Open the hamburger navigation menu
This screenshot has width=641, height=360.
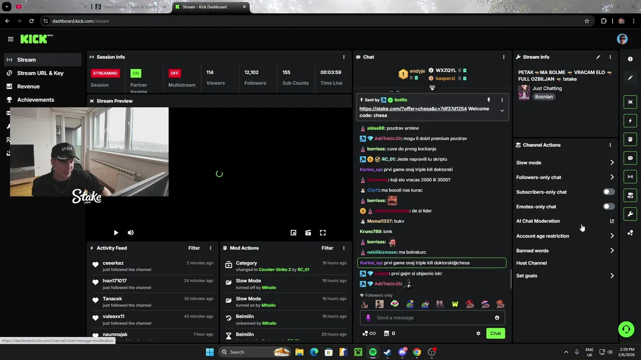point(11,39)
